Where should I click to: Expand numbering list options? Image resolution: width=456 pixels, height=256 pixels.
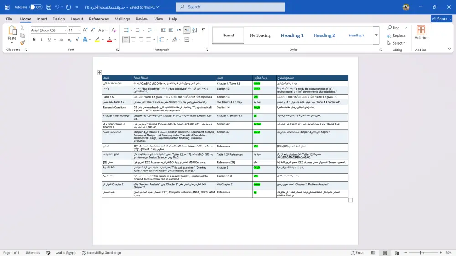pos(144,30)
